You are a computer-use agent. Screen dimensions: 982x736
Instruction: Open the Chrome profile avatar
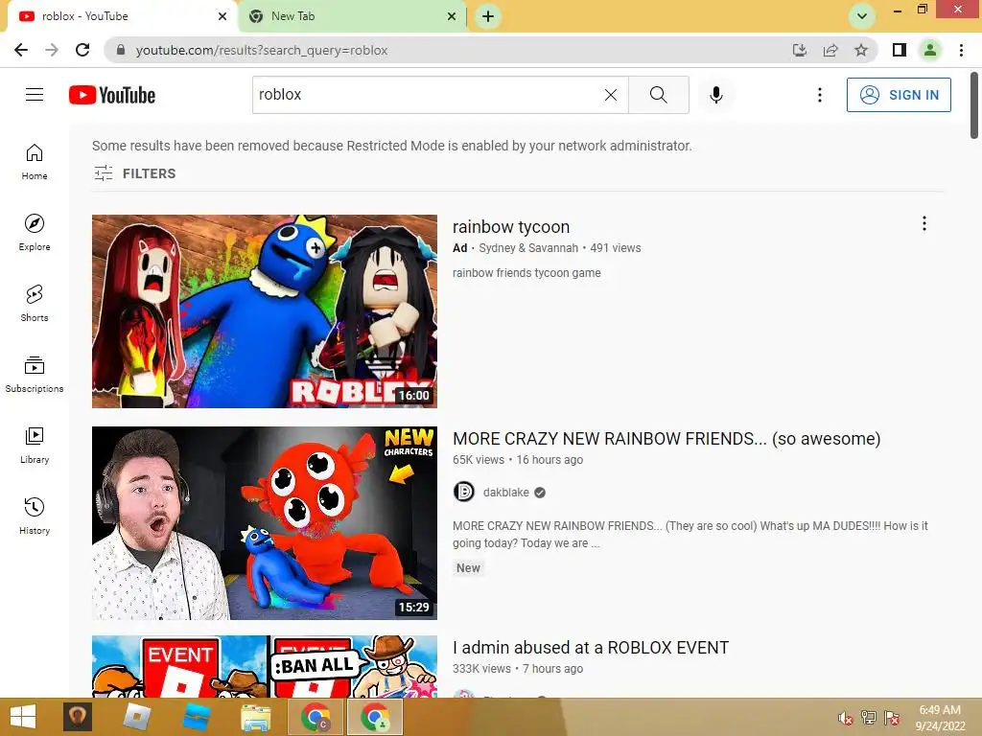(x=930, y=50)
